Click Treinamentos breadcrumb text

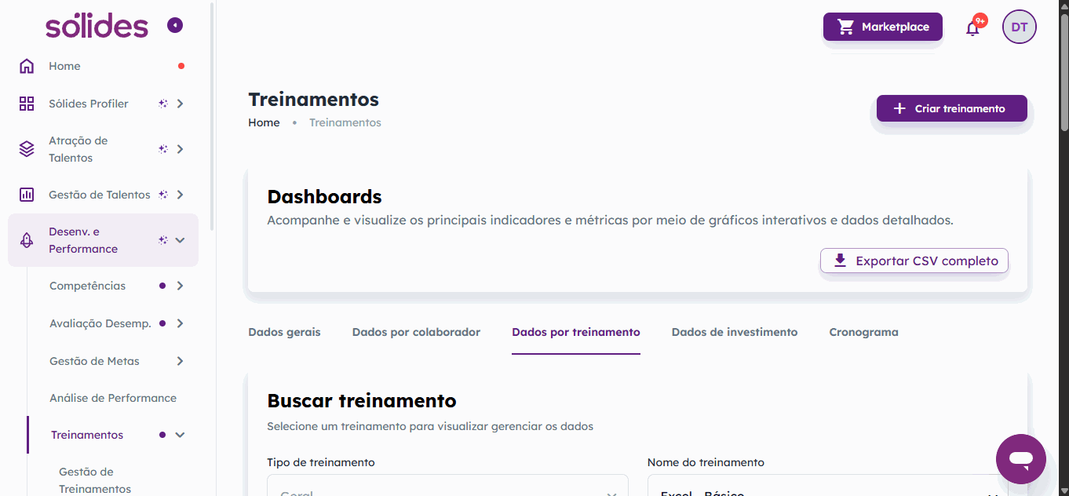[x=345, y=122]
